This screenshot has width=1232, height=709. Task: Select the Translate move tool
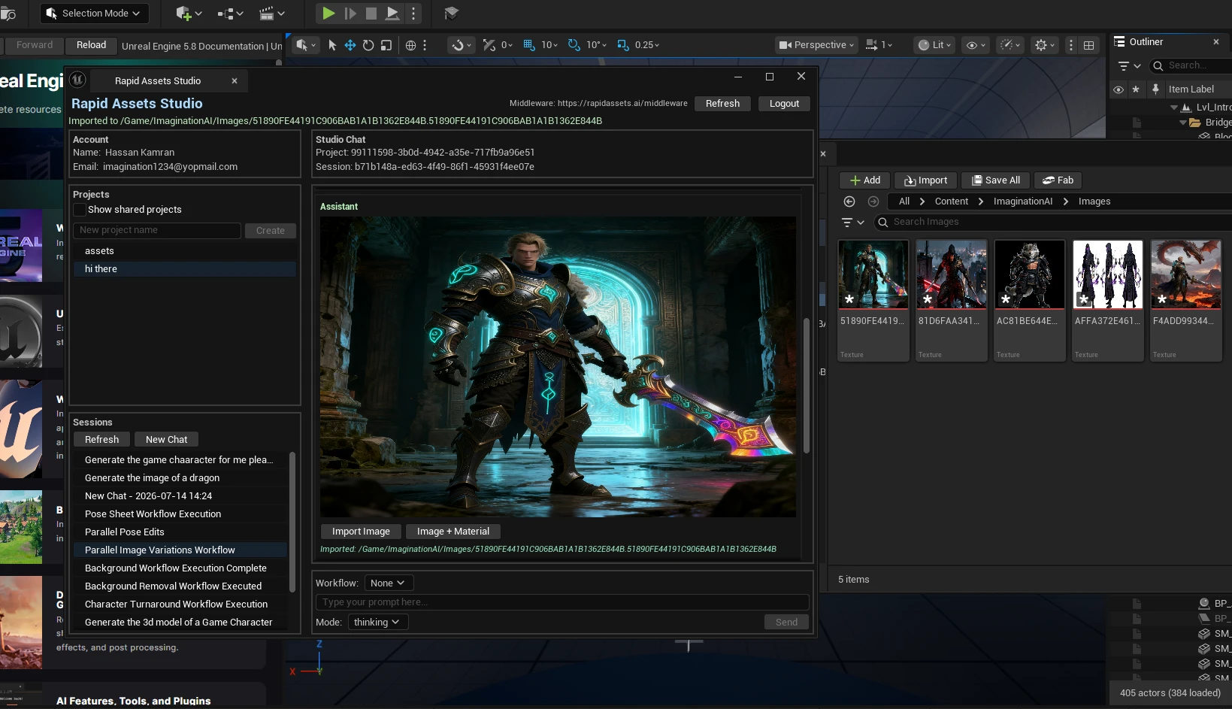click(x=350, y=45)
